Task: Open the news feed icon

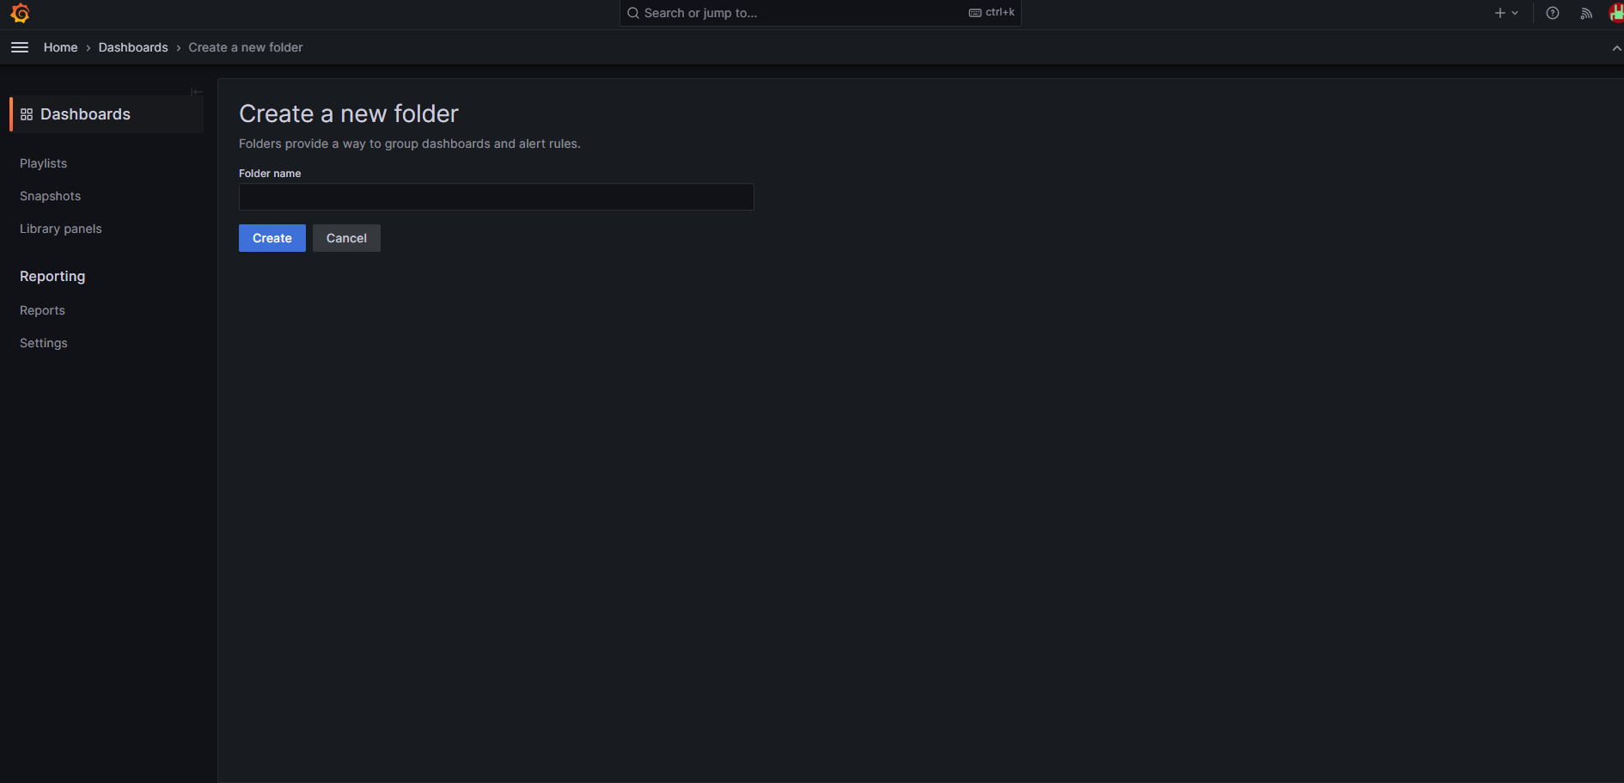Action: pos(1585,13)
